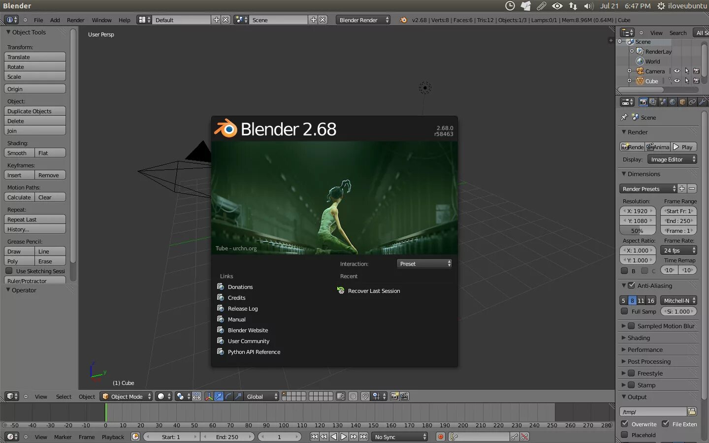
Task: Toggle the 3D manipulator axis icon
Action: 209,396
